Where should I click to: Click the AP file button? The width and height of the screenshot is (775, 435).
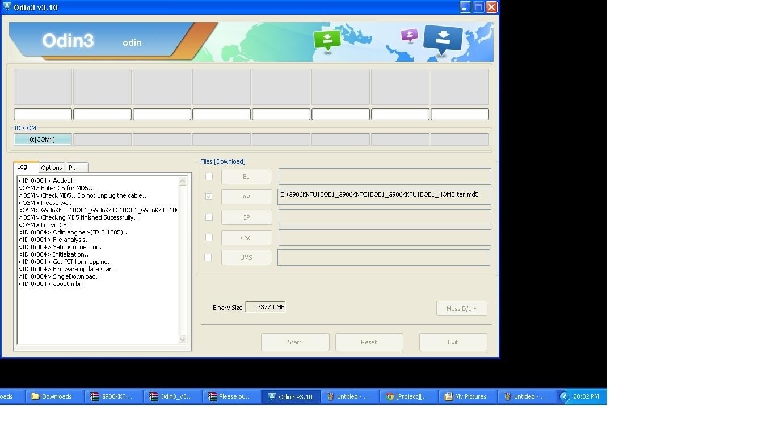coord(246,197)
